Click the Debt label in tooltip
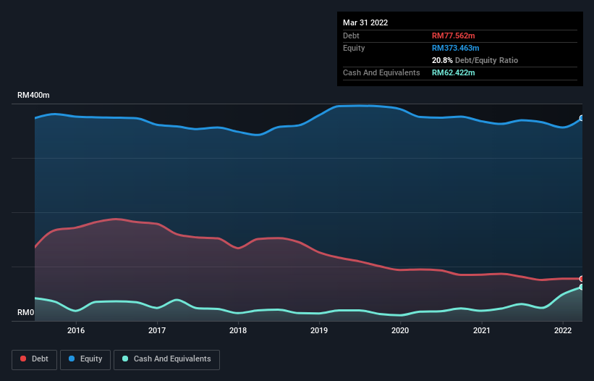594x381 pixels. point(351,35)
